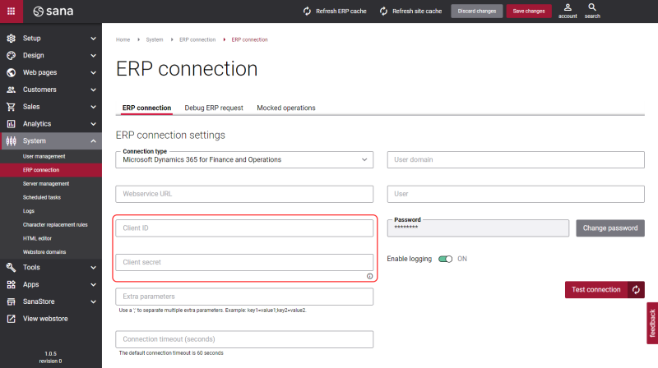Viewport: 658px width, 368px height.
Task: Click the Apps icon in sidebar
Action: point(12,284)
